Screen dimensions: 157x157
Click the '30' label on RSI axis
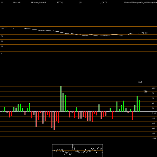click(x=2, y=46)
